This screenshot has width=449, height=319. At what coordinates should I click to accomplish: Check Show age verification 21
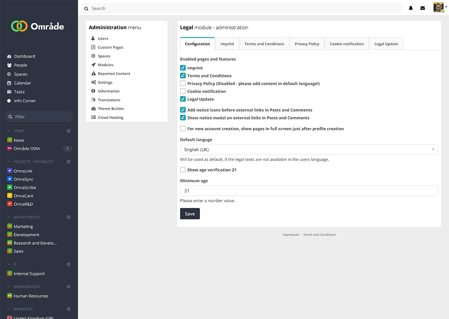pos(183,170)
